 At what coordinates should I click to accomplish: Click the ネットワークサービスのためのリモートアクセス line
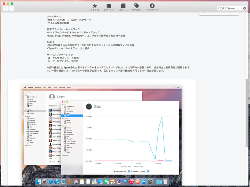(x=73, y=32)
